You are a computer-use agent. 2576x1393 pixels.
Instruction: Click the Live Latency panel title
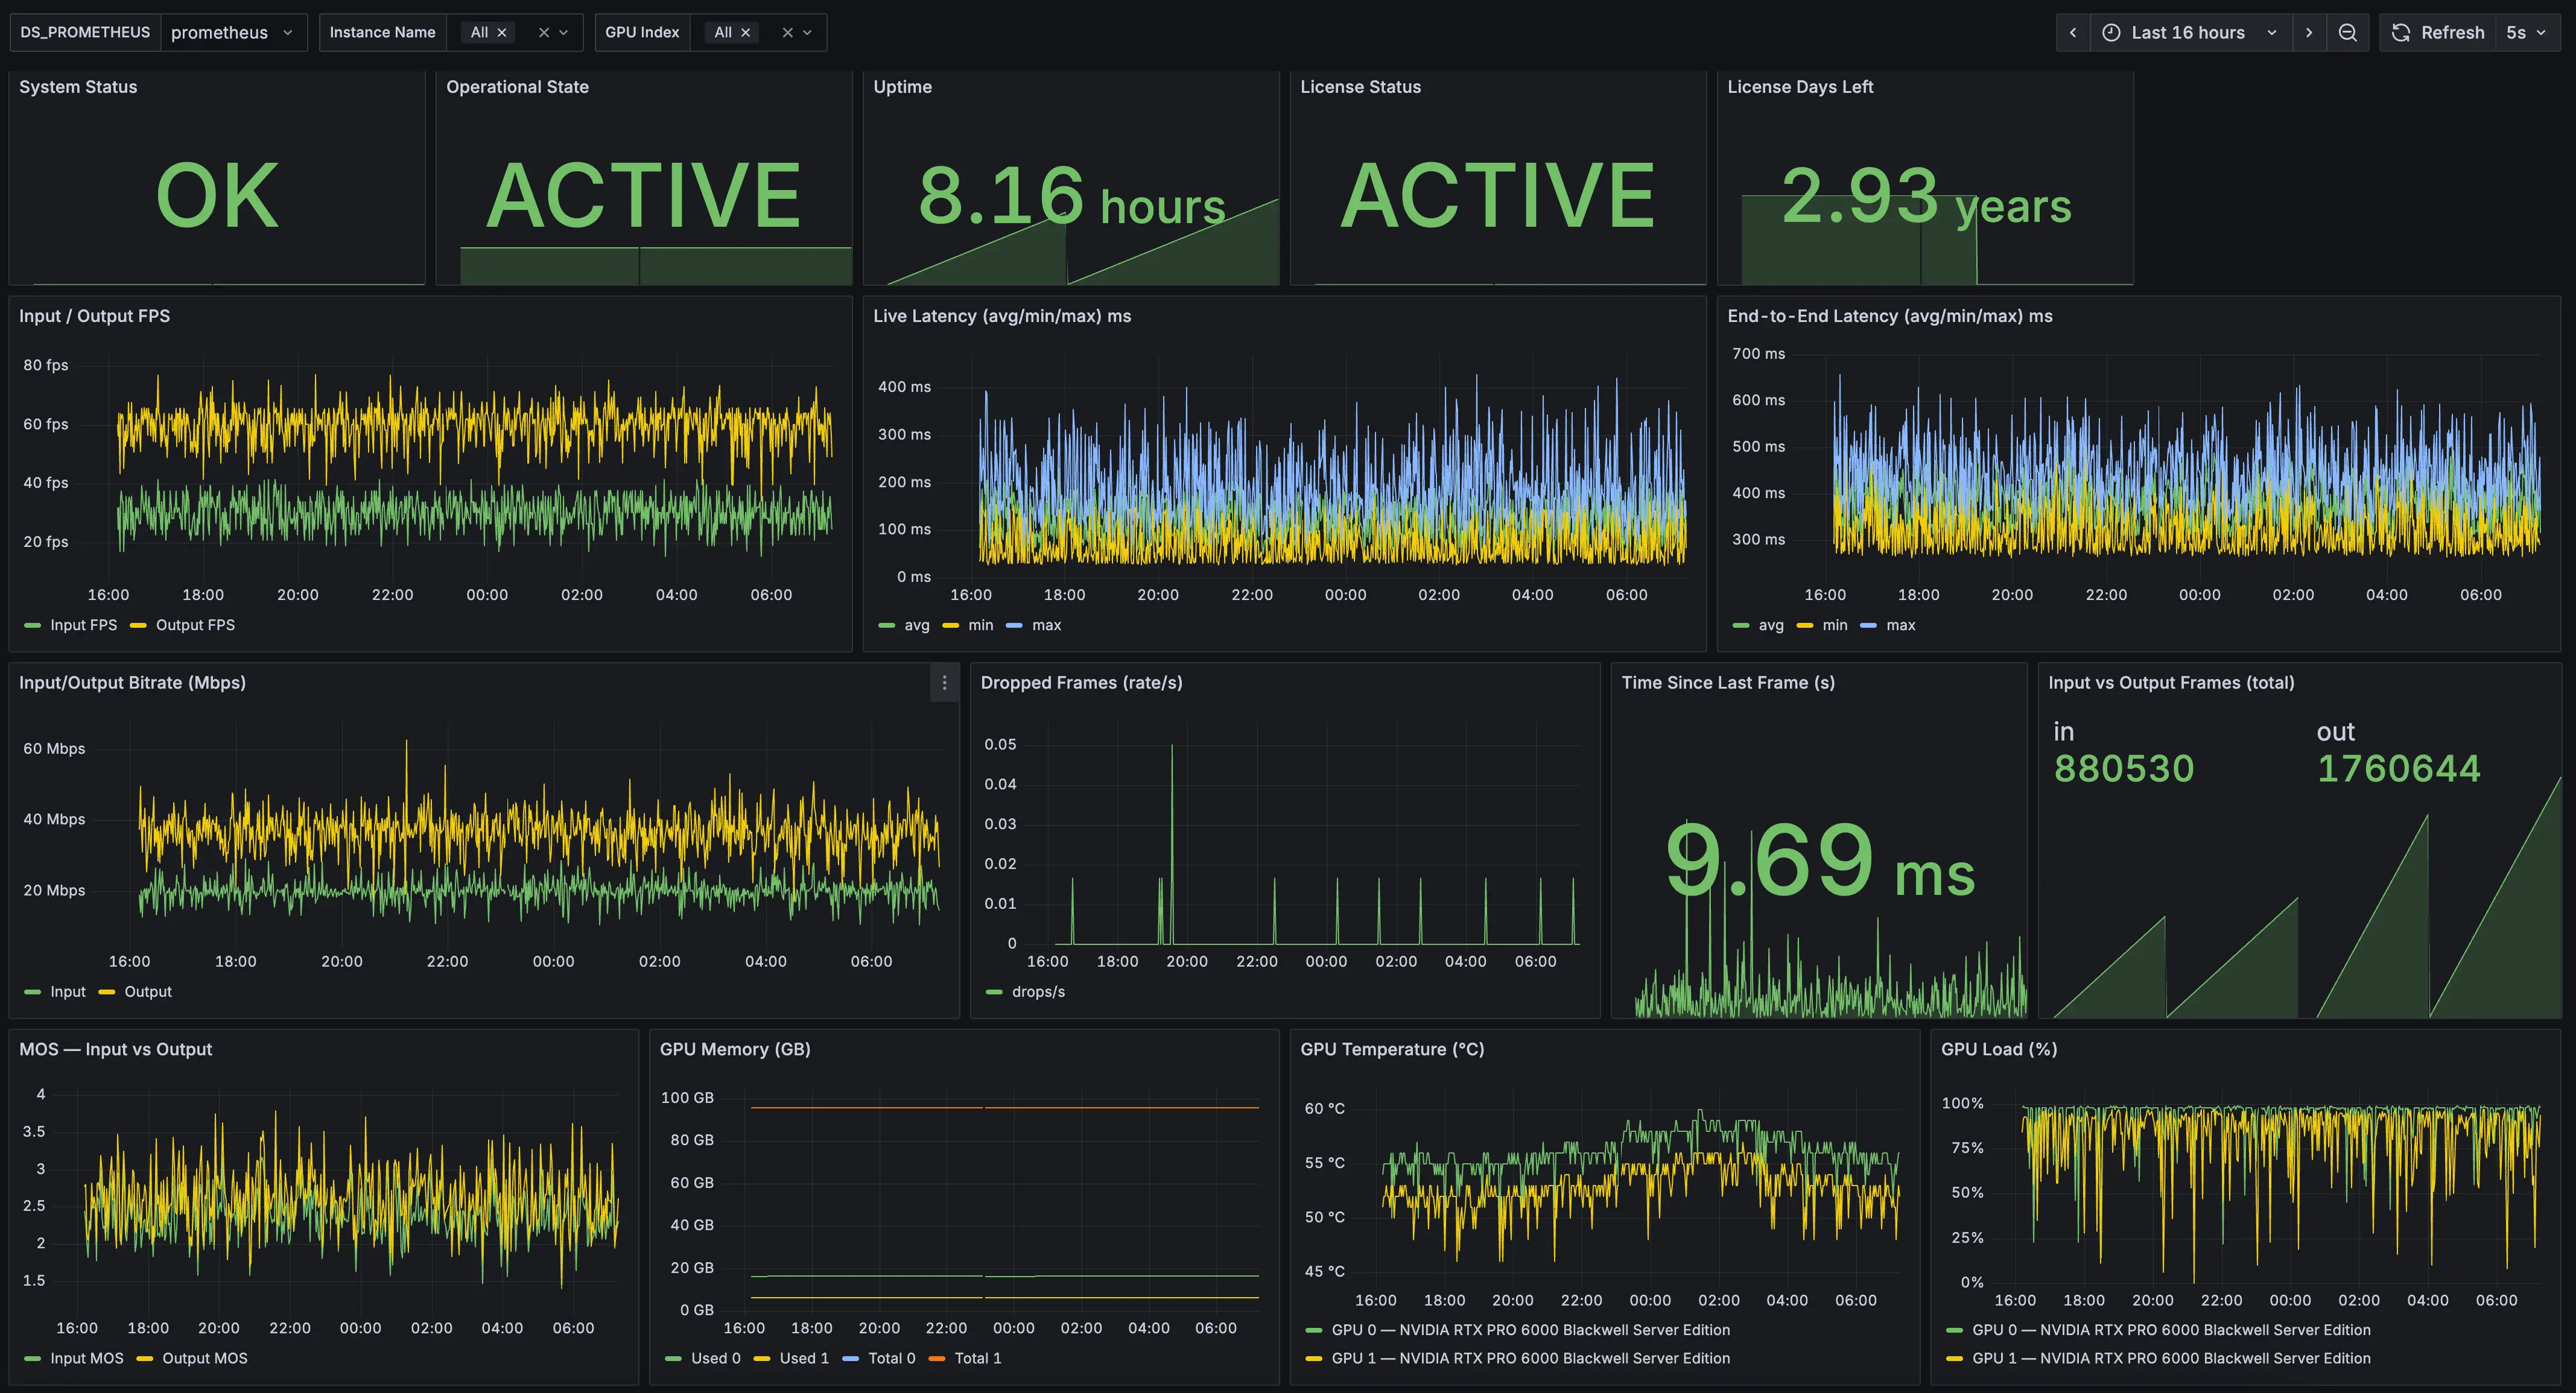click(x=1001, y=316)
